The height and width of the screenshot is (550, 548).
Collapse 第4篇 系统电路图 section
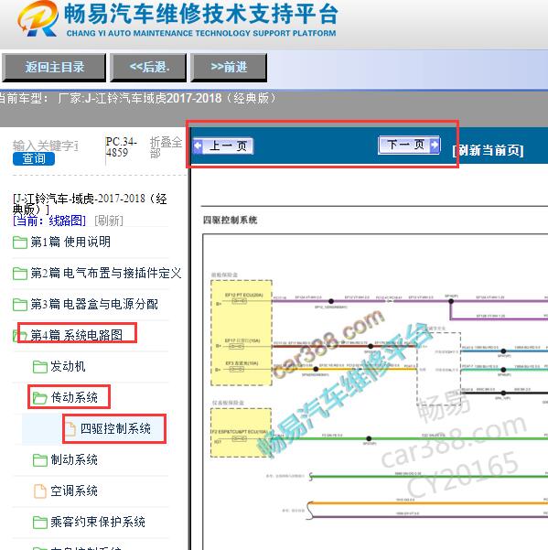[77, 335]
